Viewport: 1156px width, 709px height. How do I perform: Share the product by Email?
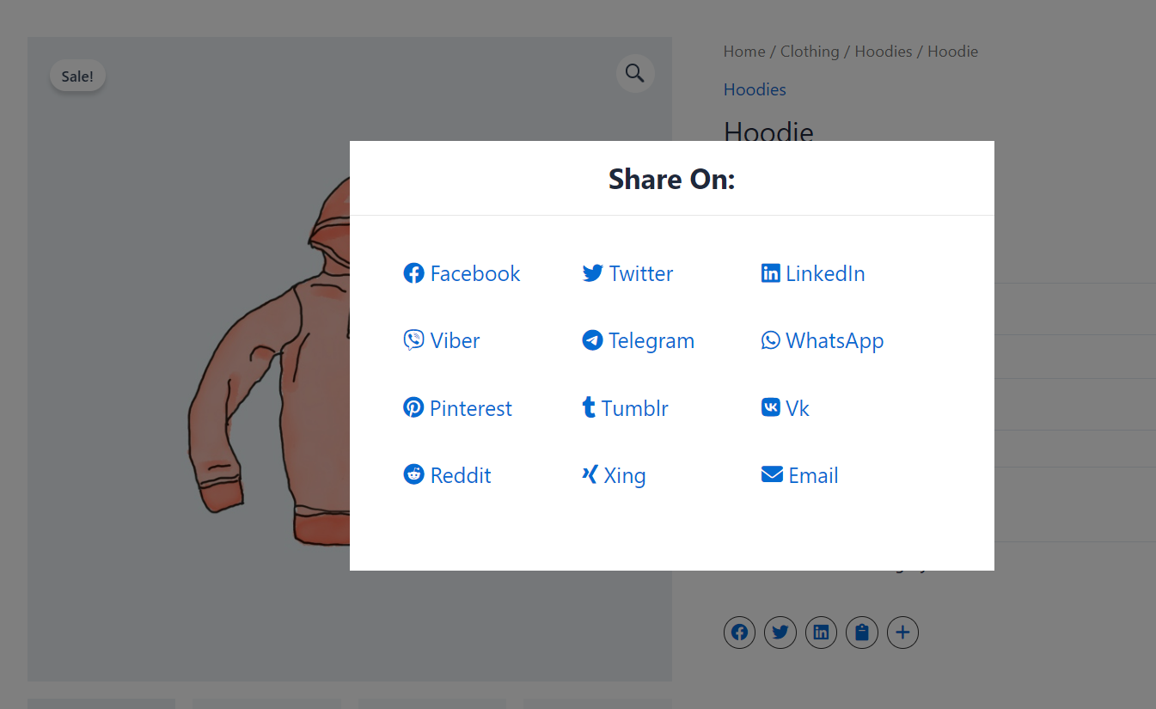click(x=799, y=475)
